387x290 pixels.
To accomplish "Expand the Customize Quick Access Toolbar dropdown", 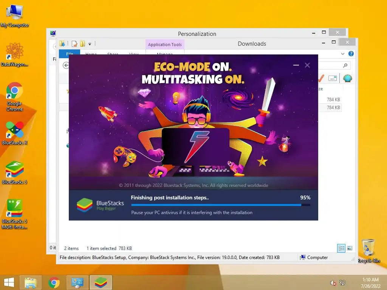I will tap(90, 44).
